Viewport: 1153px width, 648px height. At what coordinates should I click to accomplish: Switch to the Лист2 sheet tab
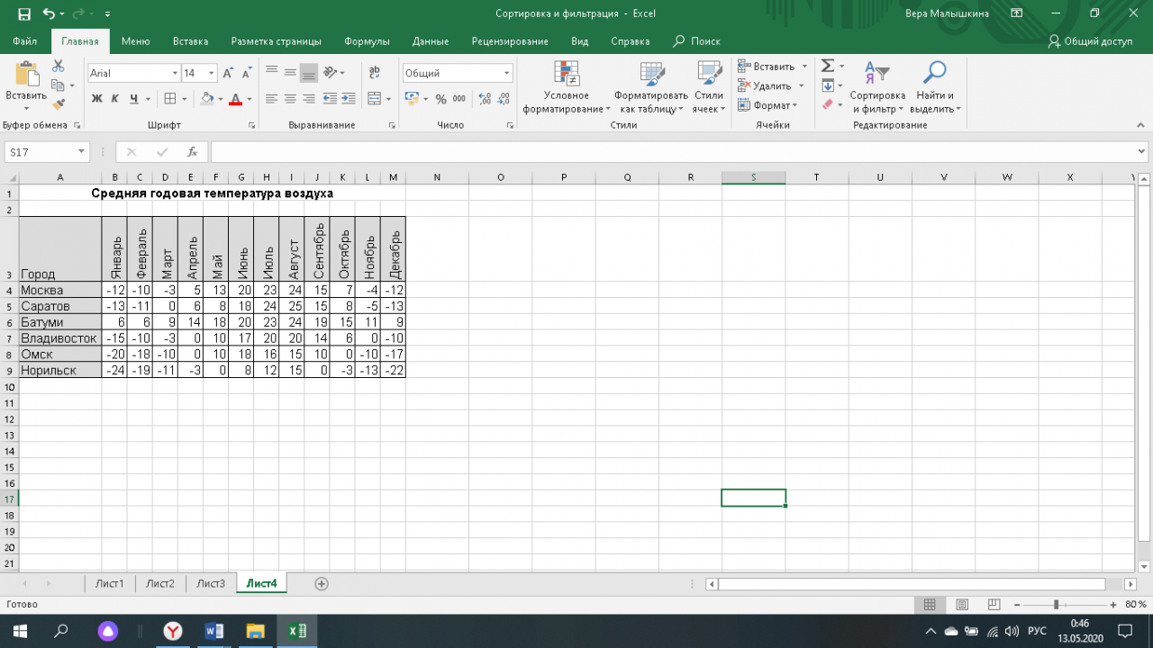(160, 583)
